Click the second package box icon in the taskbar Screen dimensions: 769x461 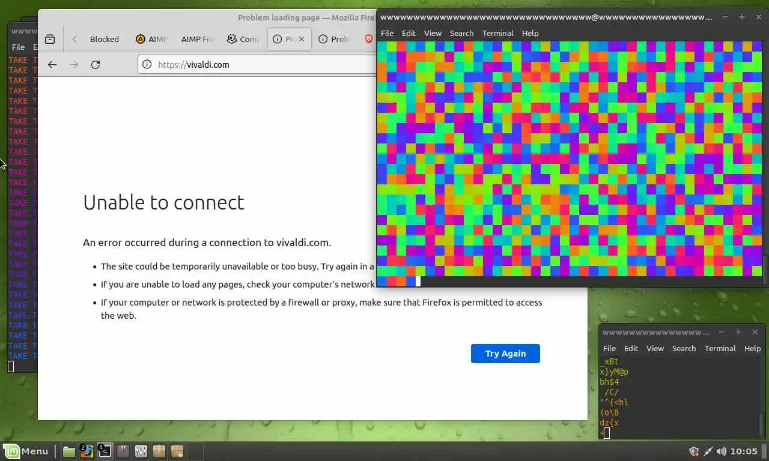177,451
